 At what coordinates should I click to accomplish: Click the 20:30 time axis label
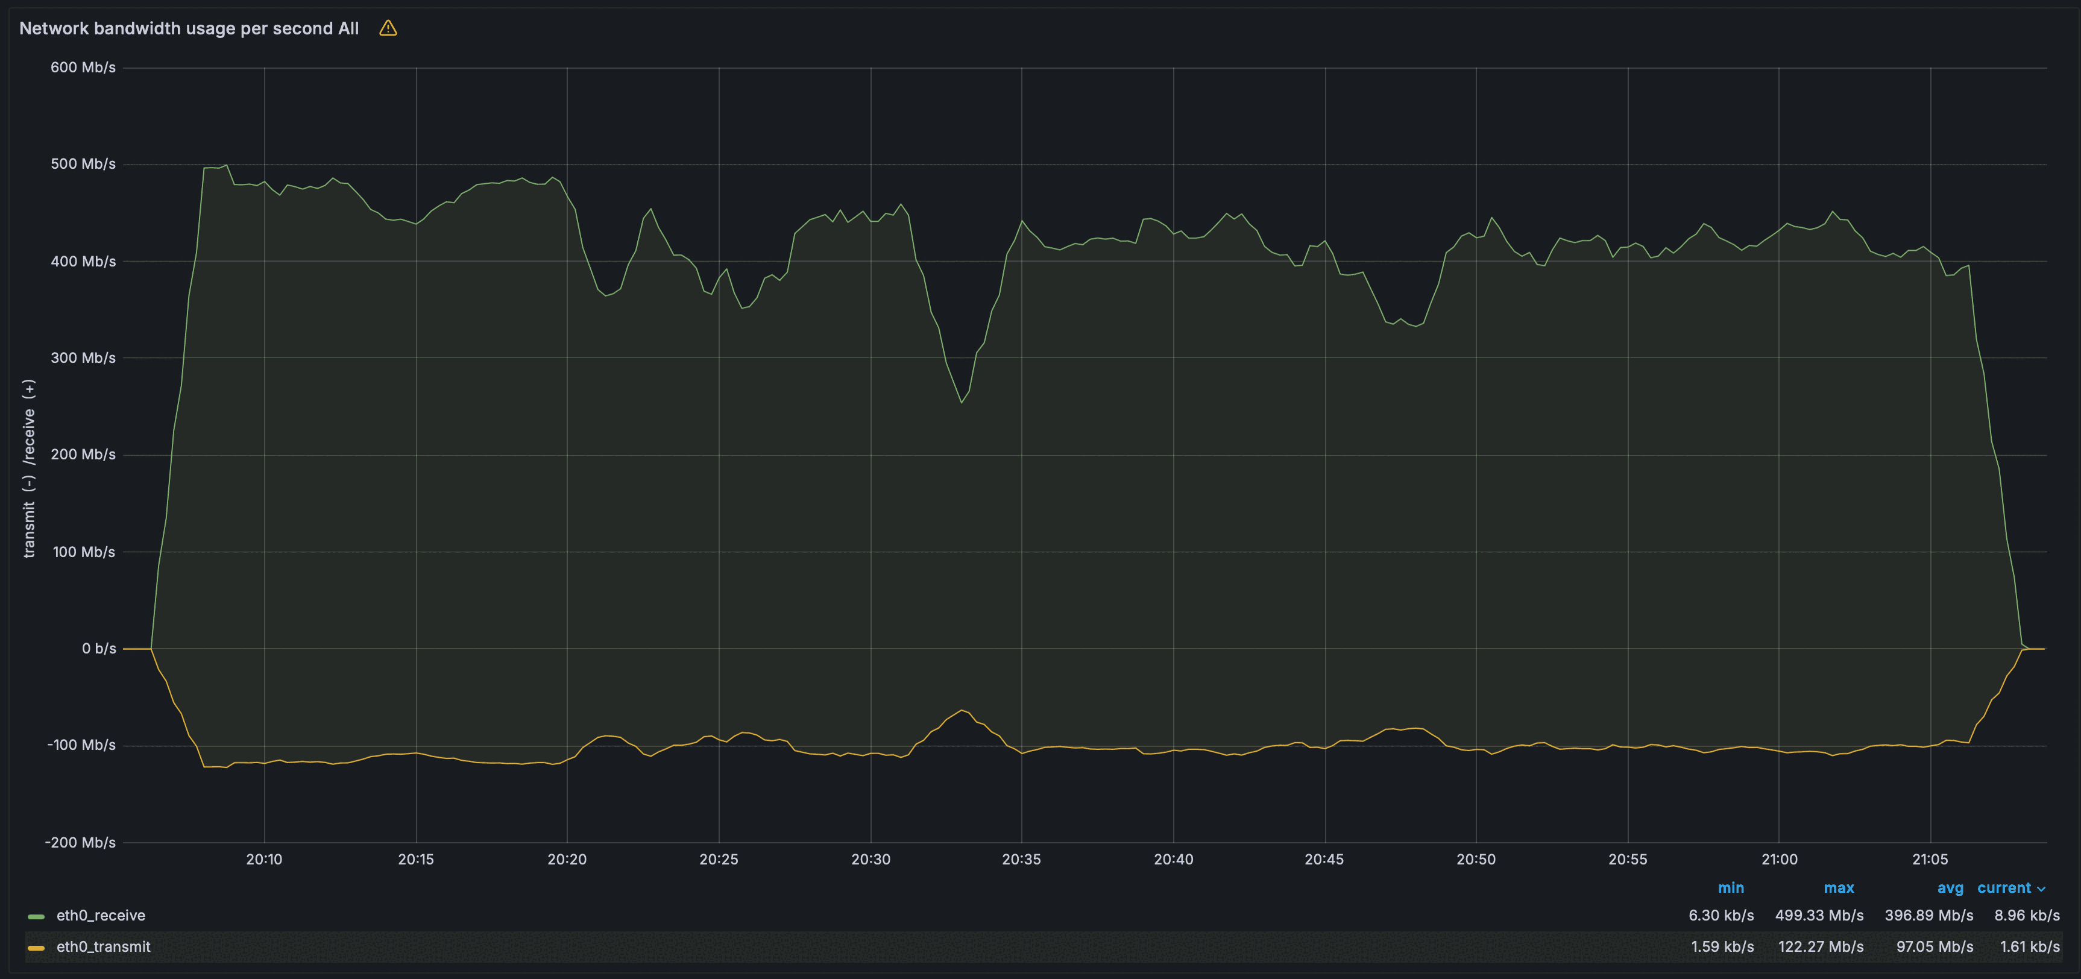[870, 860]
